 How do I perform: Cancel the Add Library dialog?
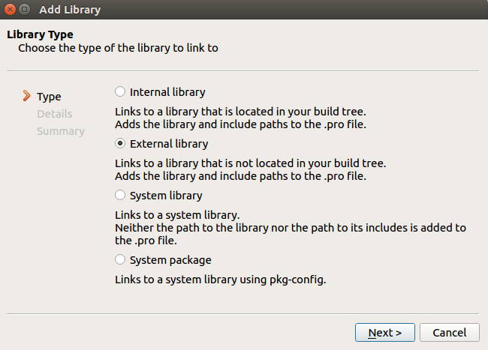tap(449, 332)
